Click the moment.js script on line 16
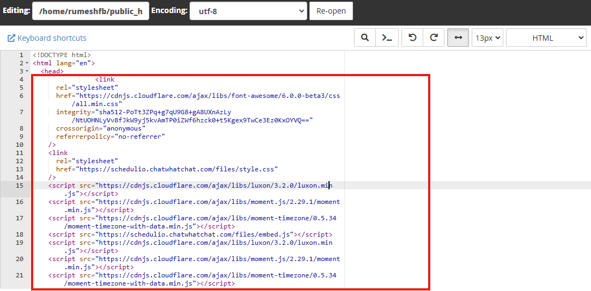Screen dimensions: 591x291 [194, 206]
